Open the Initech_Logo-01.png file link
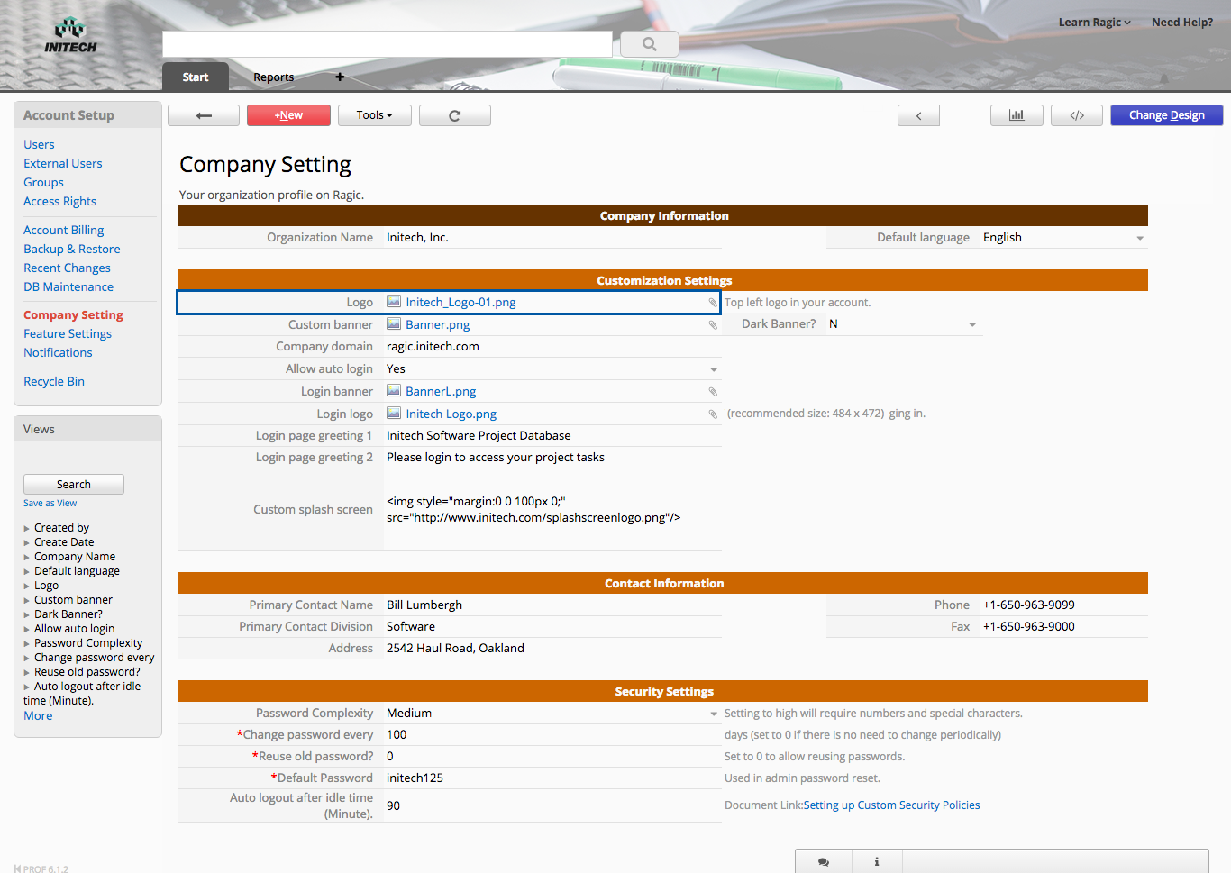 pos(460,302)
